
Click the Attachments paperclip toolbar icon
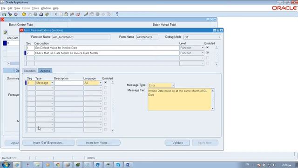103,14
